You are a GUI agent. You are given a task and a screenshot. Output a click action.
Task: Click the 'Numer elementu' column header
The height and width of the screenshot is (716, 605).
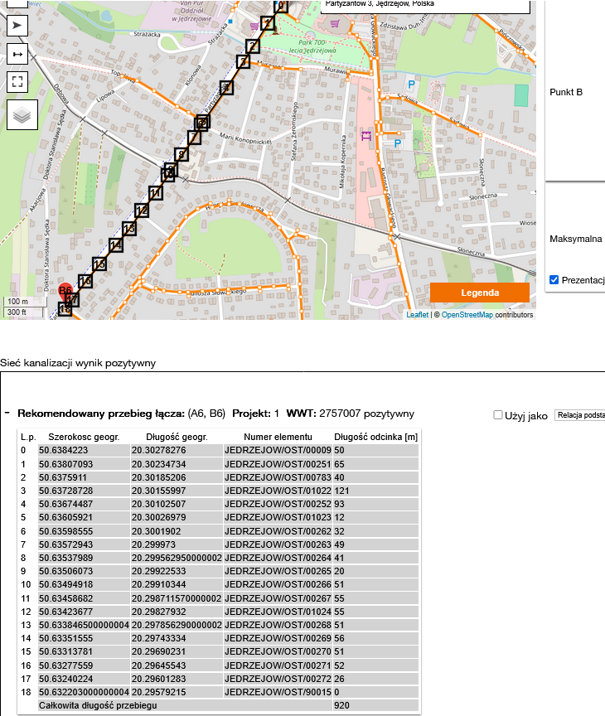pyautogui.click(x=277, y=437)
